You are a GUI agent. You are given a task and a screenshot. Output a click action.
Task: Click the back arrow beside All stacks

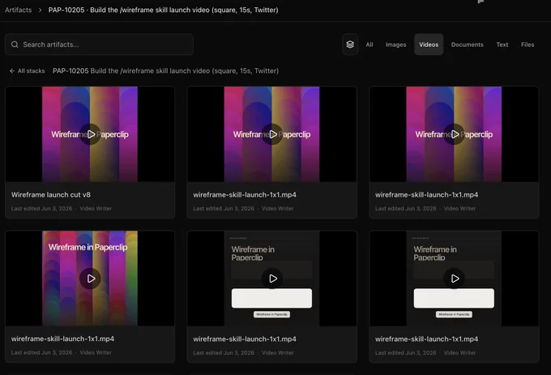12,71
